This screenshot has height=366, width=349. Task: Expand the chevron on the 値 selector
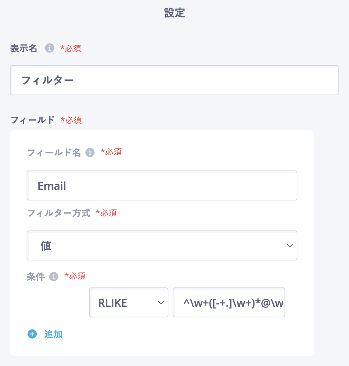(x=289, y=245)
